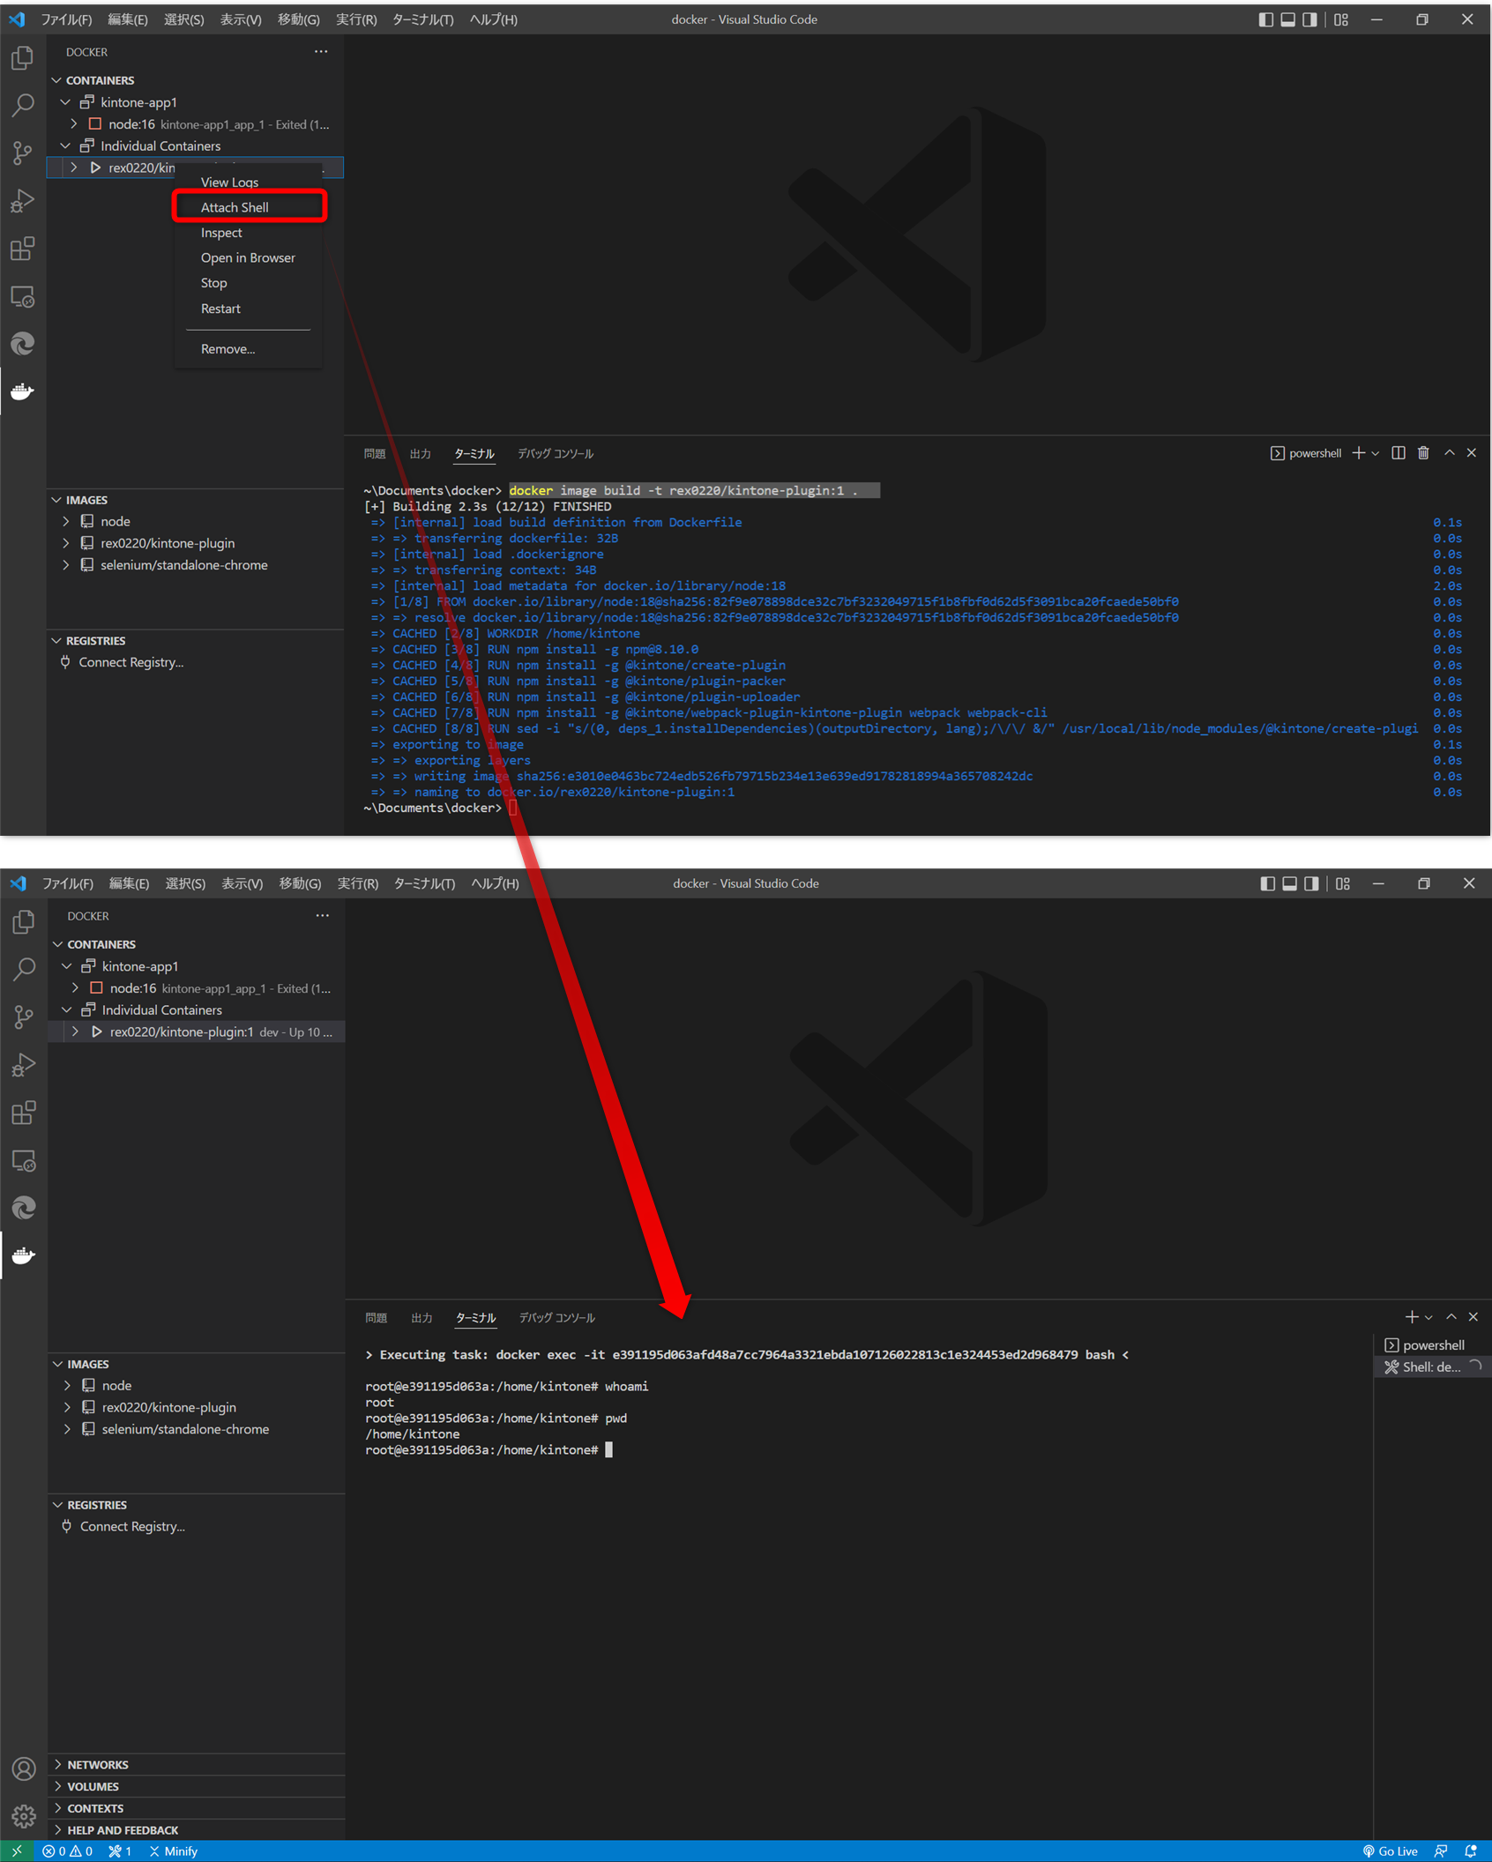Open Docker panel more actions in bottom window
Image resolution: width=1492 pixels, height=1862 pixels.
[323, 916]
